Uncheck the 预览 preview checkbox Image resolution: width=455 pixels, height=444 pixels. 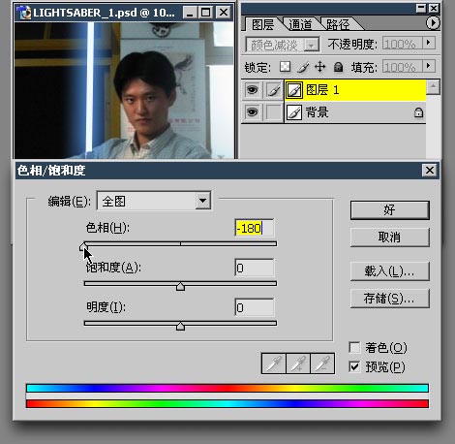point(354,366)
